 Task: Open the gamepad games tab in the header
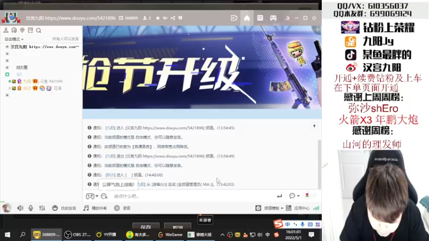(x=273, y=18)
